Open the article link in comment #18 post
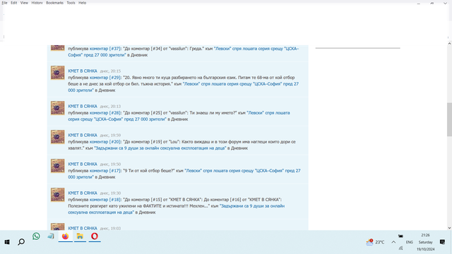Viewport: 452px width, 254px height. pyautogui.click(x=177, y=209)
